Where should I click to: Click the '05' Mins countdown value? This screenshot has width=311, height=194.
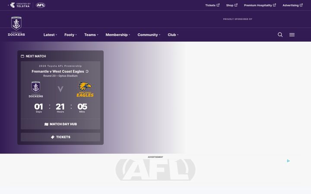[x=82, y=106]
